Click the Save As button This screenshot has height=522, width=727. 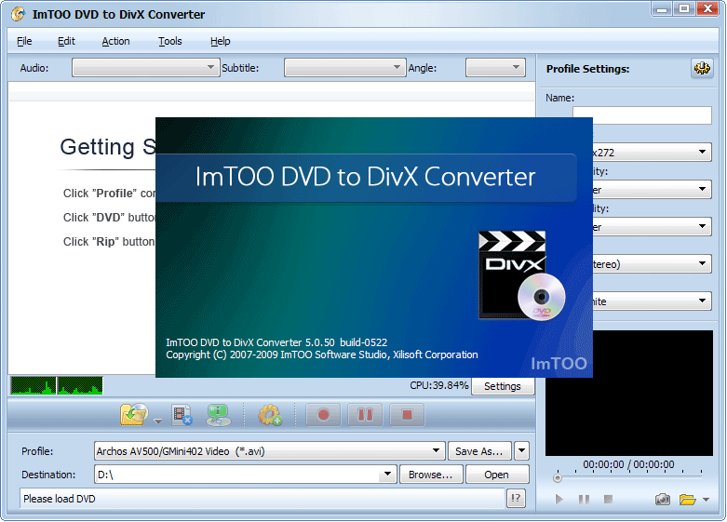[x=479, y=451]
